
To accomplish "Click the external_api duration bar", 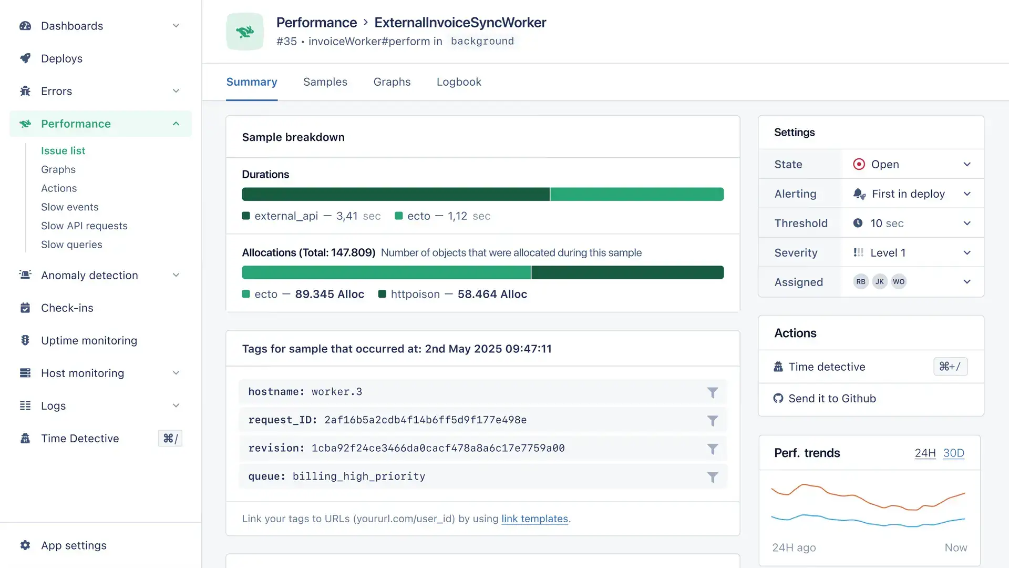I will pos(395,194).
